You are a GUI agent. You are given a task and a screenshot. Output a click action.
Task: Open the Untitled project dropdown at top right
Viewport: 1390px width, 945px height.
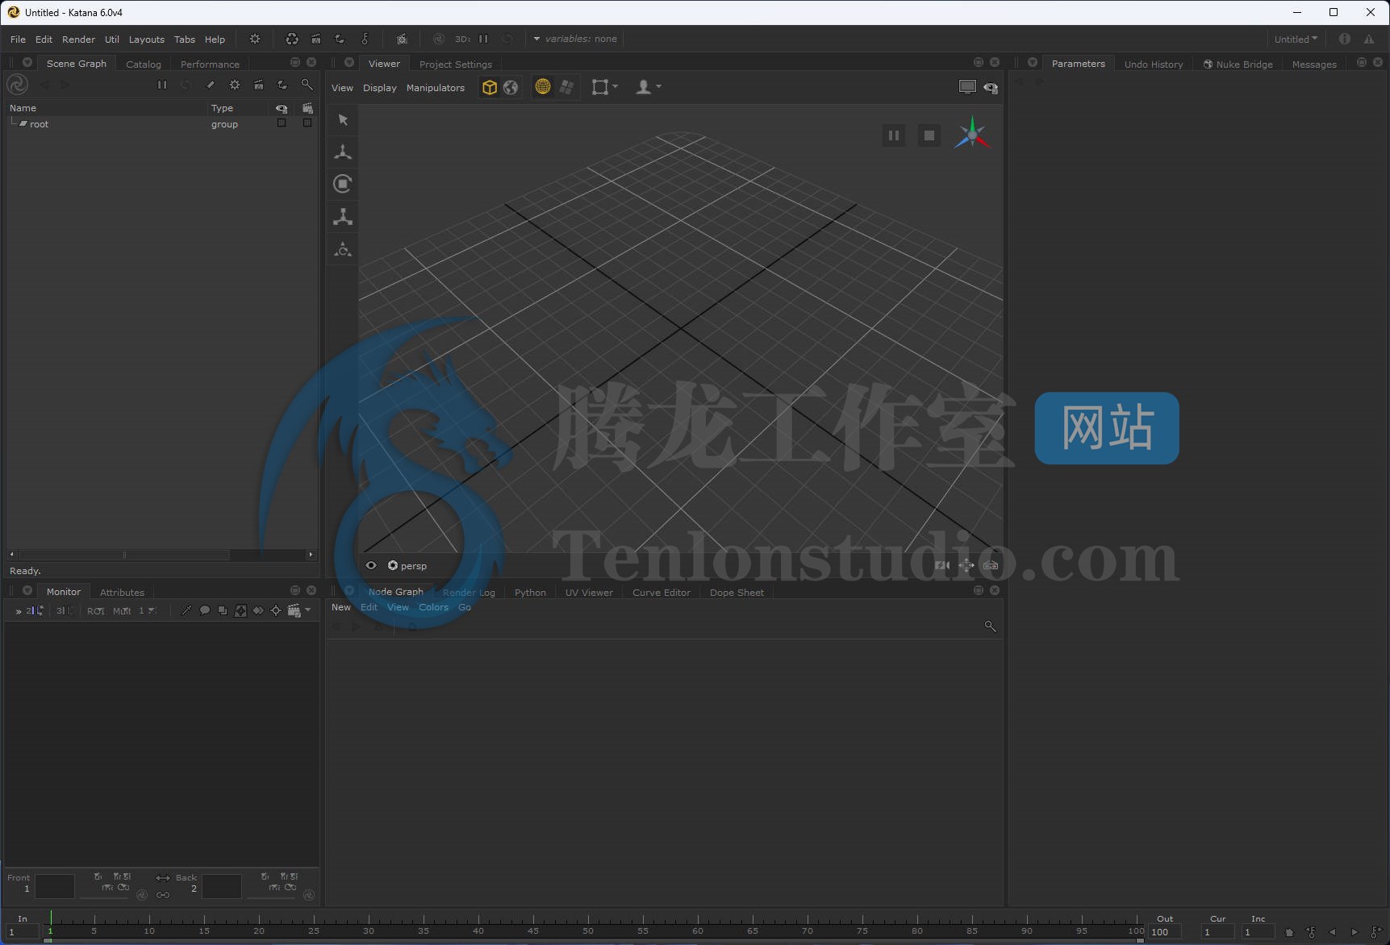1296,39
